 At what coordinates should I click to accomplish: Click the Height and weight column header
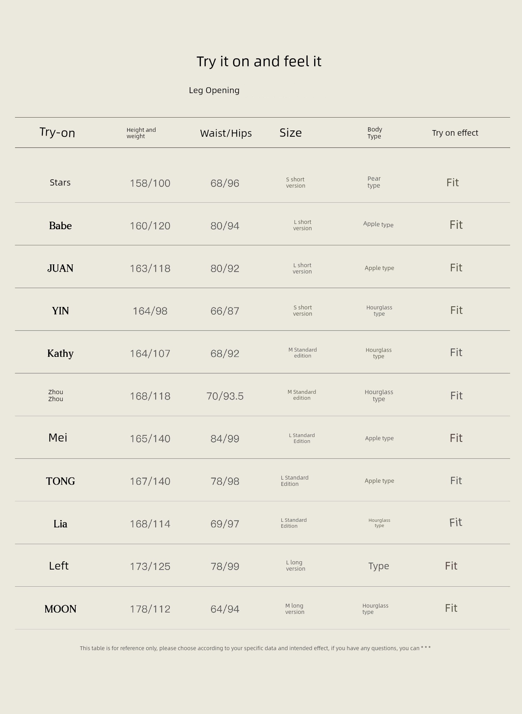pyautogui.click(x=141, y=133)
